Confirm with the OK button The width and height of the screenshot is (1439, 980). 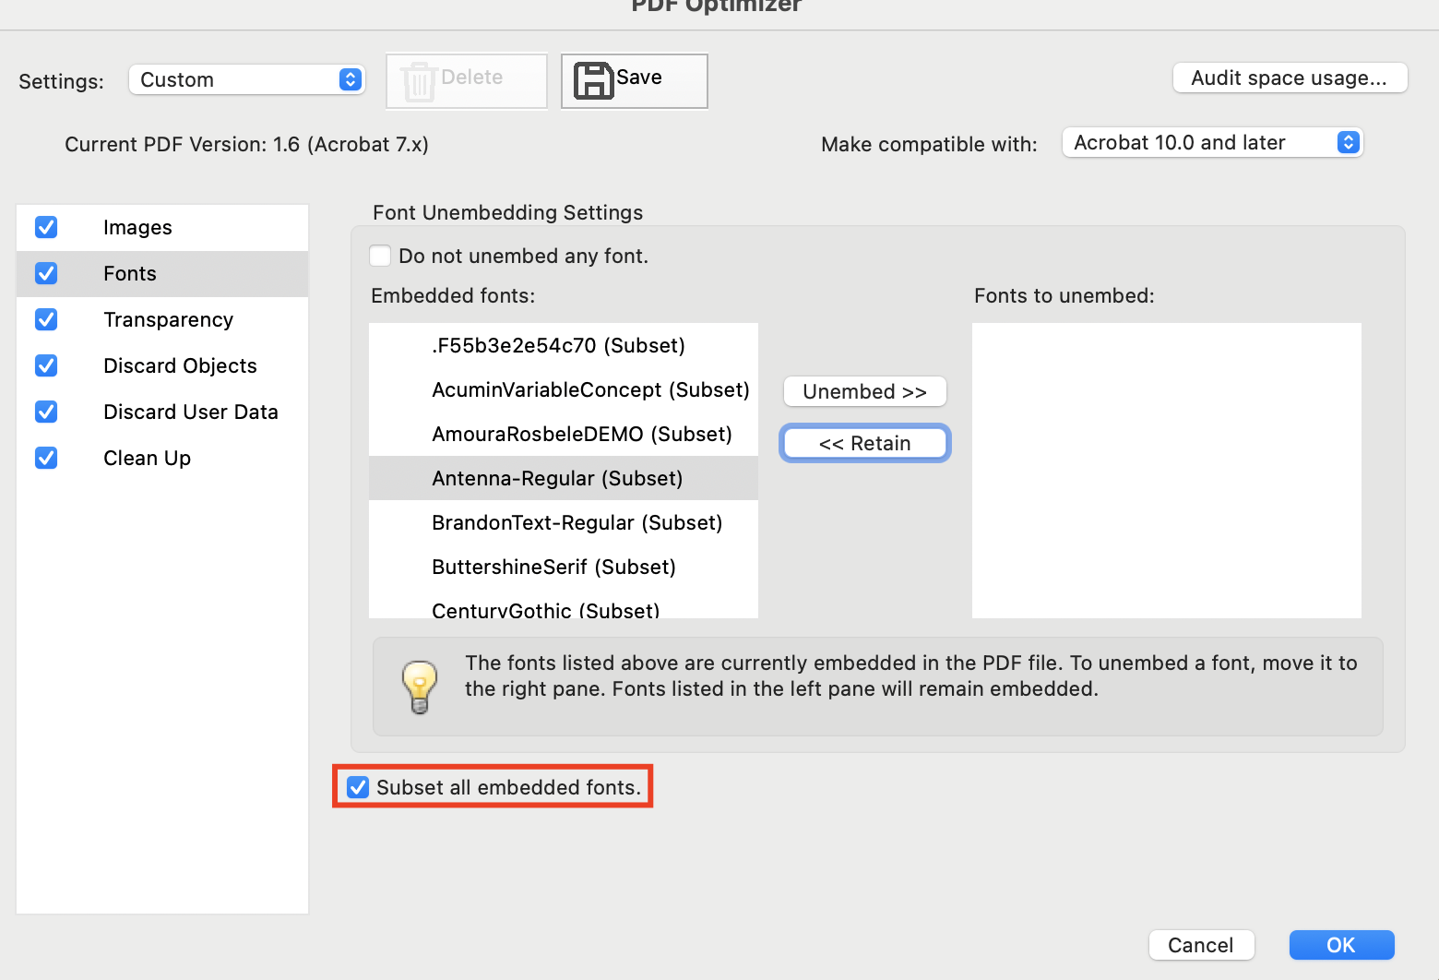(1340, 945)
